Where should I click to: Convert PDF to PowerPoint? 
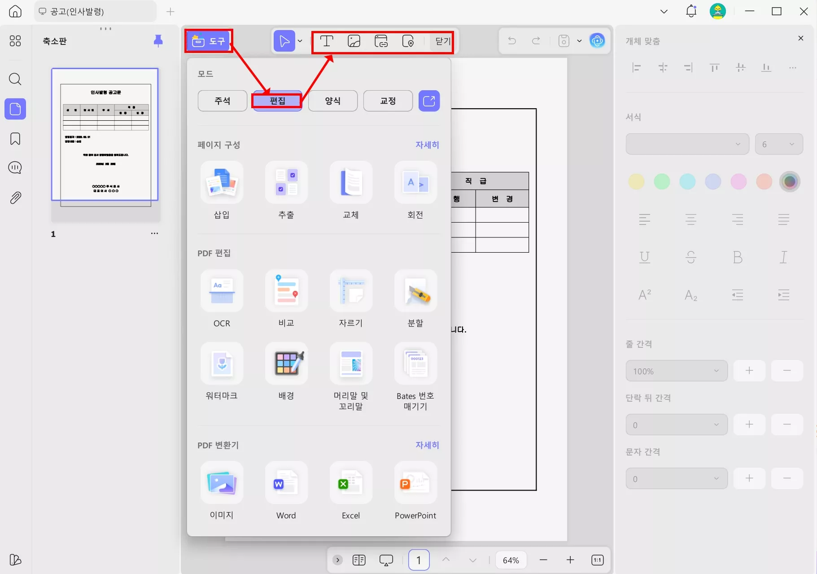(x=415, y=491)
